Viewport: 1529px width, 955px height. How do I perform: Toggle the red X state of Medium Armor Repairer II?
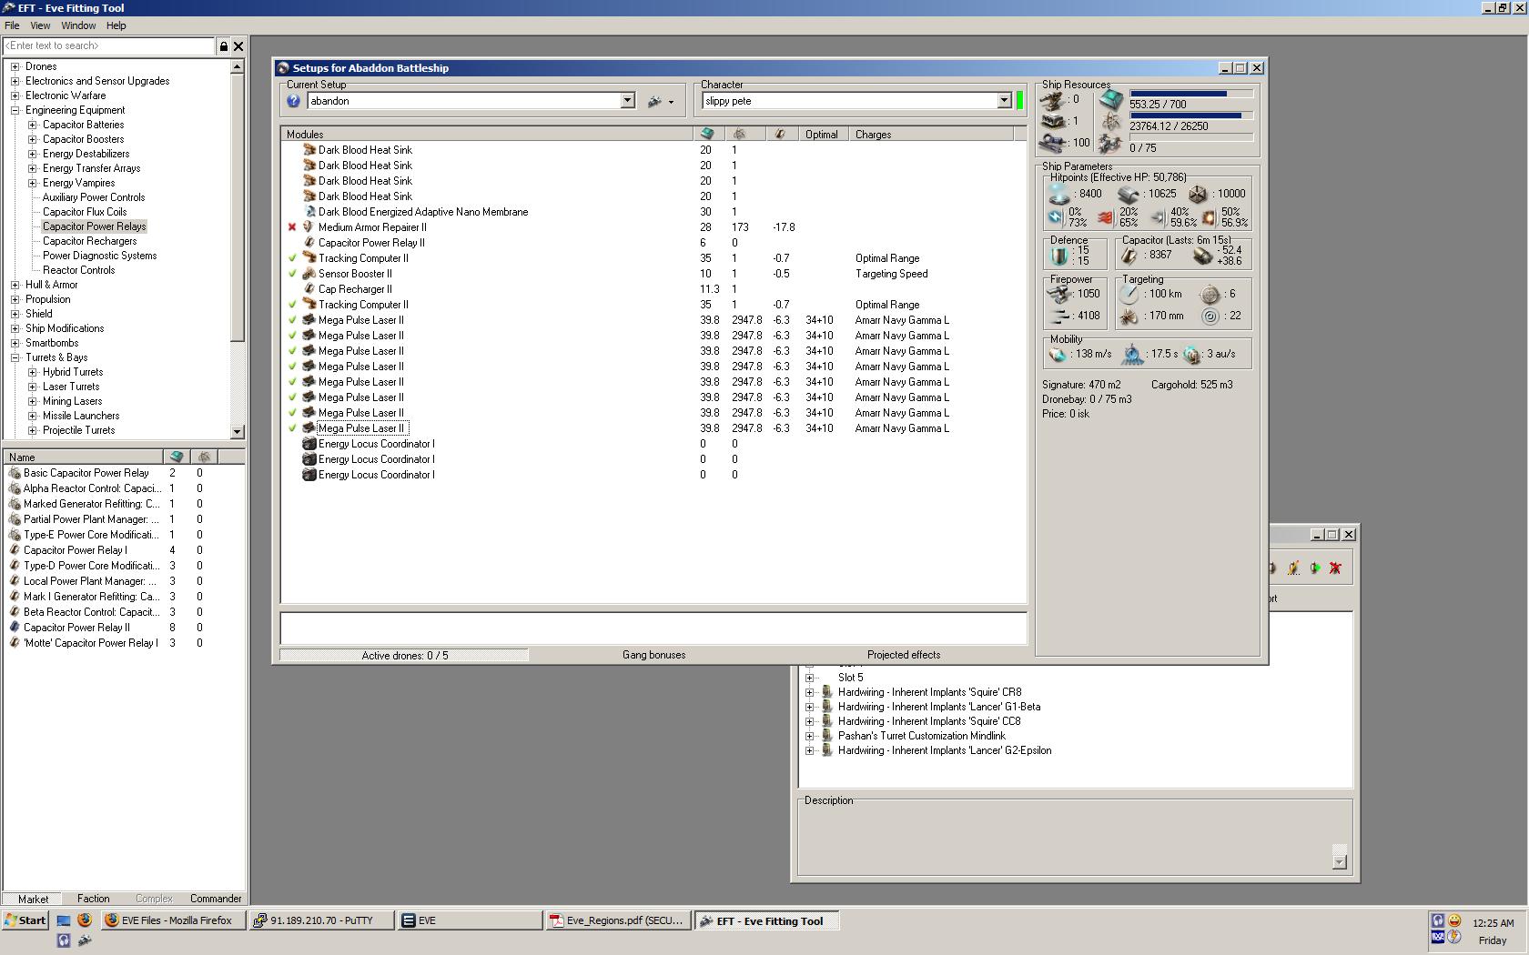292,227
